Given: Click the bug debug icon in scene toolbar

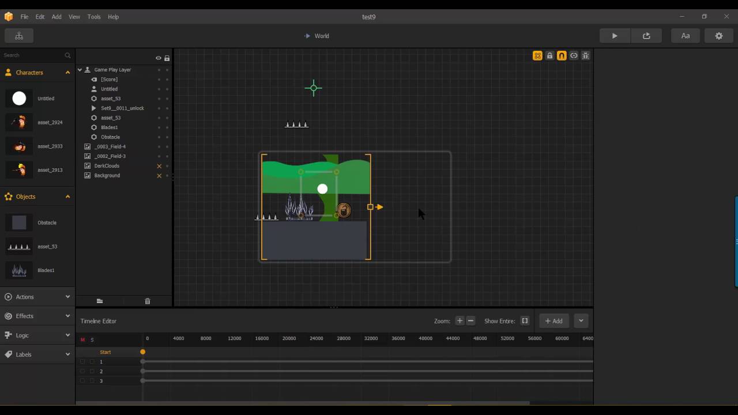Looking at the screenshot, I should point(585,56).
